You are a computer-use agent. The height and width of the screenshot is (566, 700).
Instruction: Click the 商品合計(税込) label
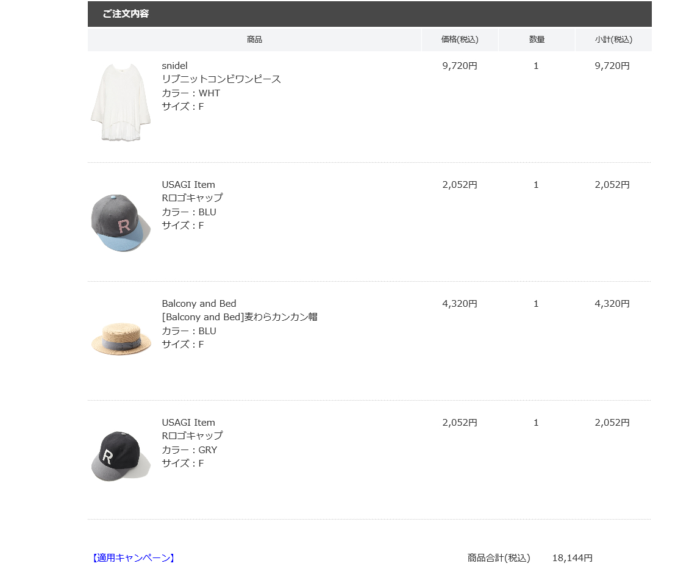[499, 558]
